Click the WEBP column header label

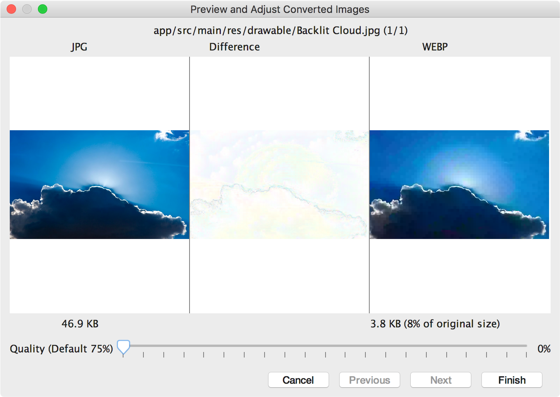click(x=435, y=47)
